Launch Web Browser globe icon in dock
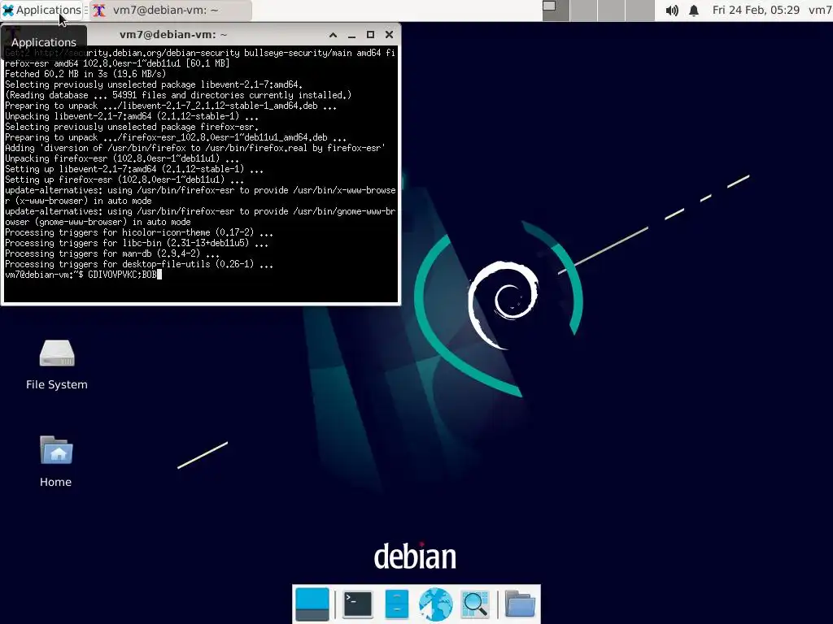This screenshot has height=624, width=833. (436, 604)
